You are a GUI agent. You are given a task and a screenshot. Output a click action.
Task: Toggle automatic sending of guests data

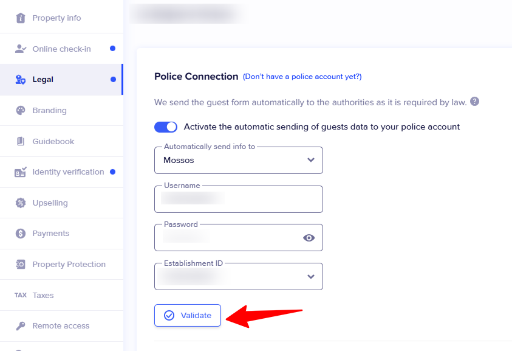(166, 127)
